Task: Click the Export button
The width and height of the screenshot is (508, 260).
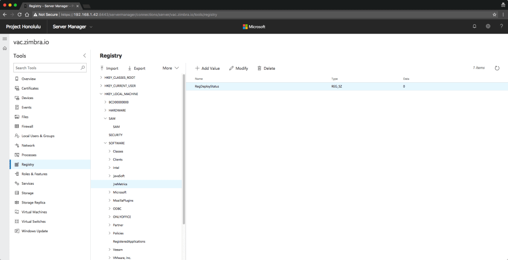Action: (x=136, y=68)
